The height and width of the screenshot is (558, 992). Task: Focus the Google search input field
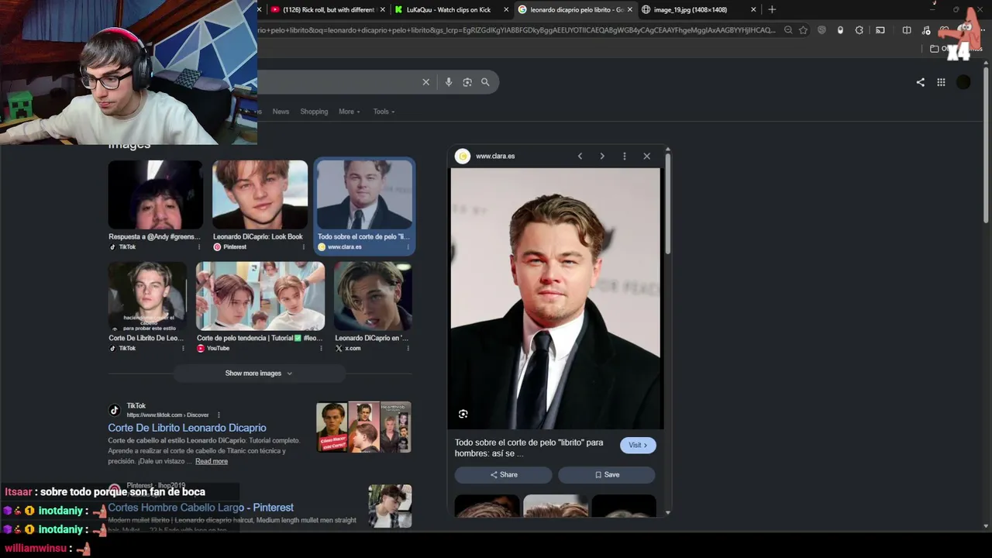337,82
